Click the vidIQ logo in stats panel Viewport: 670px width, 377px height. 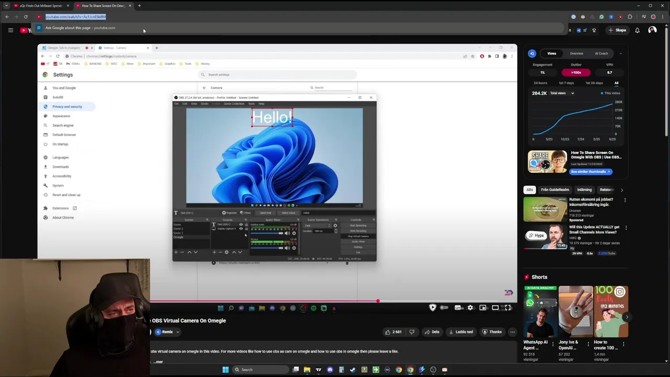pos(532,53)
